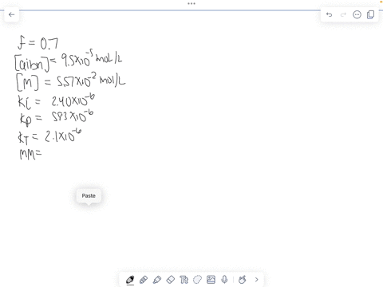383x287 pixels.
Task: Insert an image with the picture tool
Action: click(x=211, y=280)
